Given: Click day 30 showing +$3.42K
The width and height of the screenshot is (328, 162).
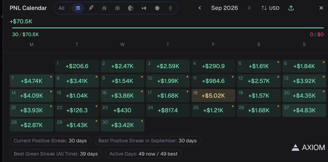Looking at the screenshot, I should tap(122, 125).
